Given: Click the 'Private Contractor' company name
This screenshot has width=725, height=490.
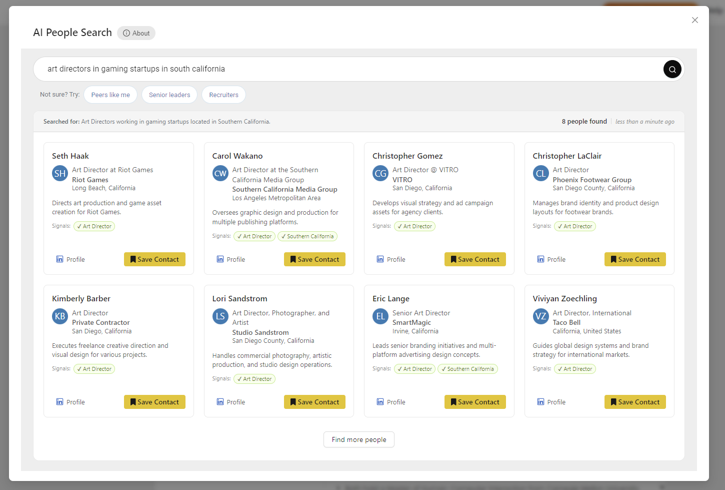Looking at the screenshot, I should coord(101,322).
